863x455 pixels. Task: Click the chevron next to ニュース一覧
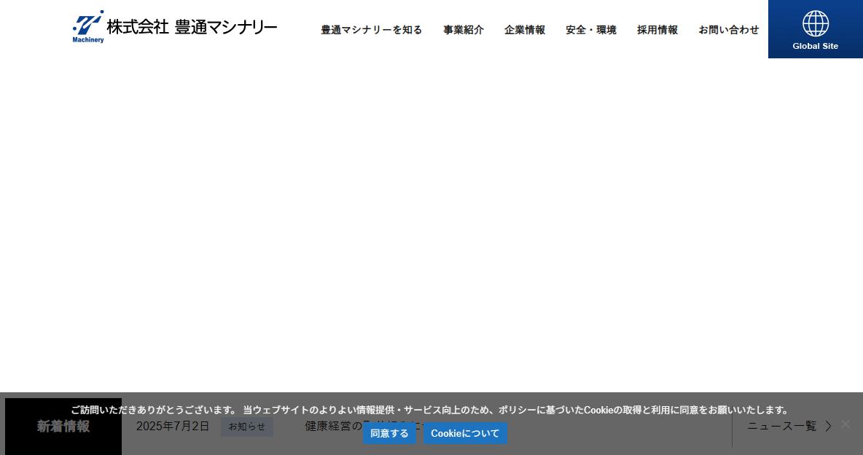[x=828, y=426]
